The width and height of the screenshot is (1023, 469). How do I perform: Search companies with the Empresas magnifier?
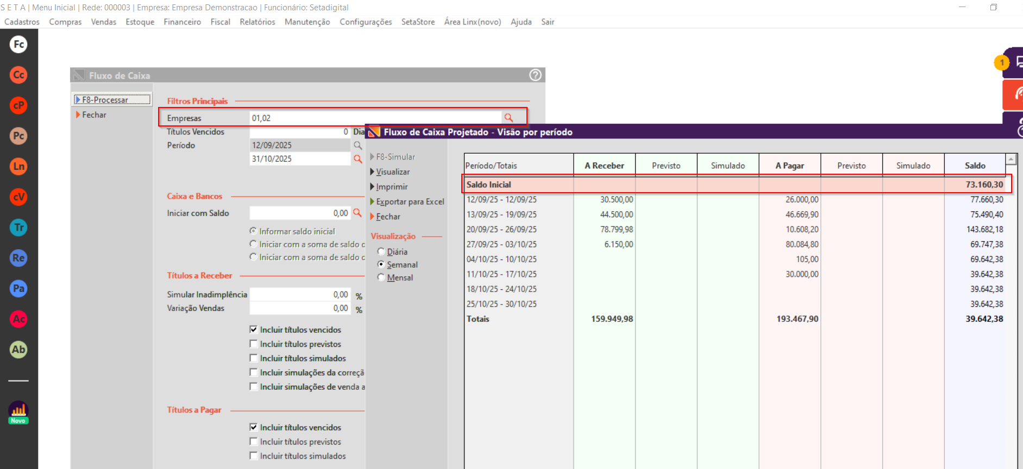[x=509, y=118]
